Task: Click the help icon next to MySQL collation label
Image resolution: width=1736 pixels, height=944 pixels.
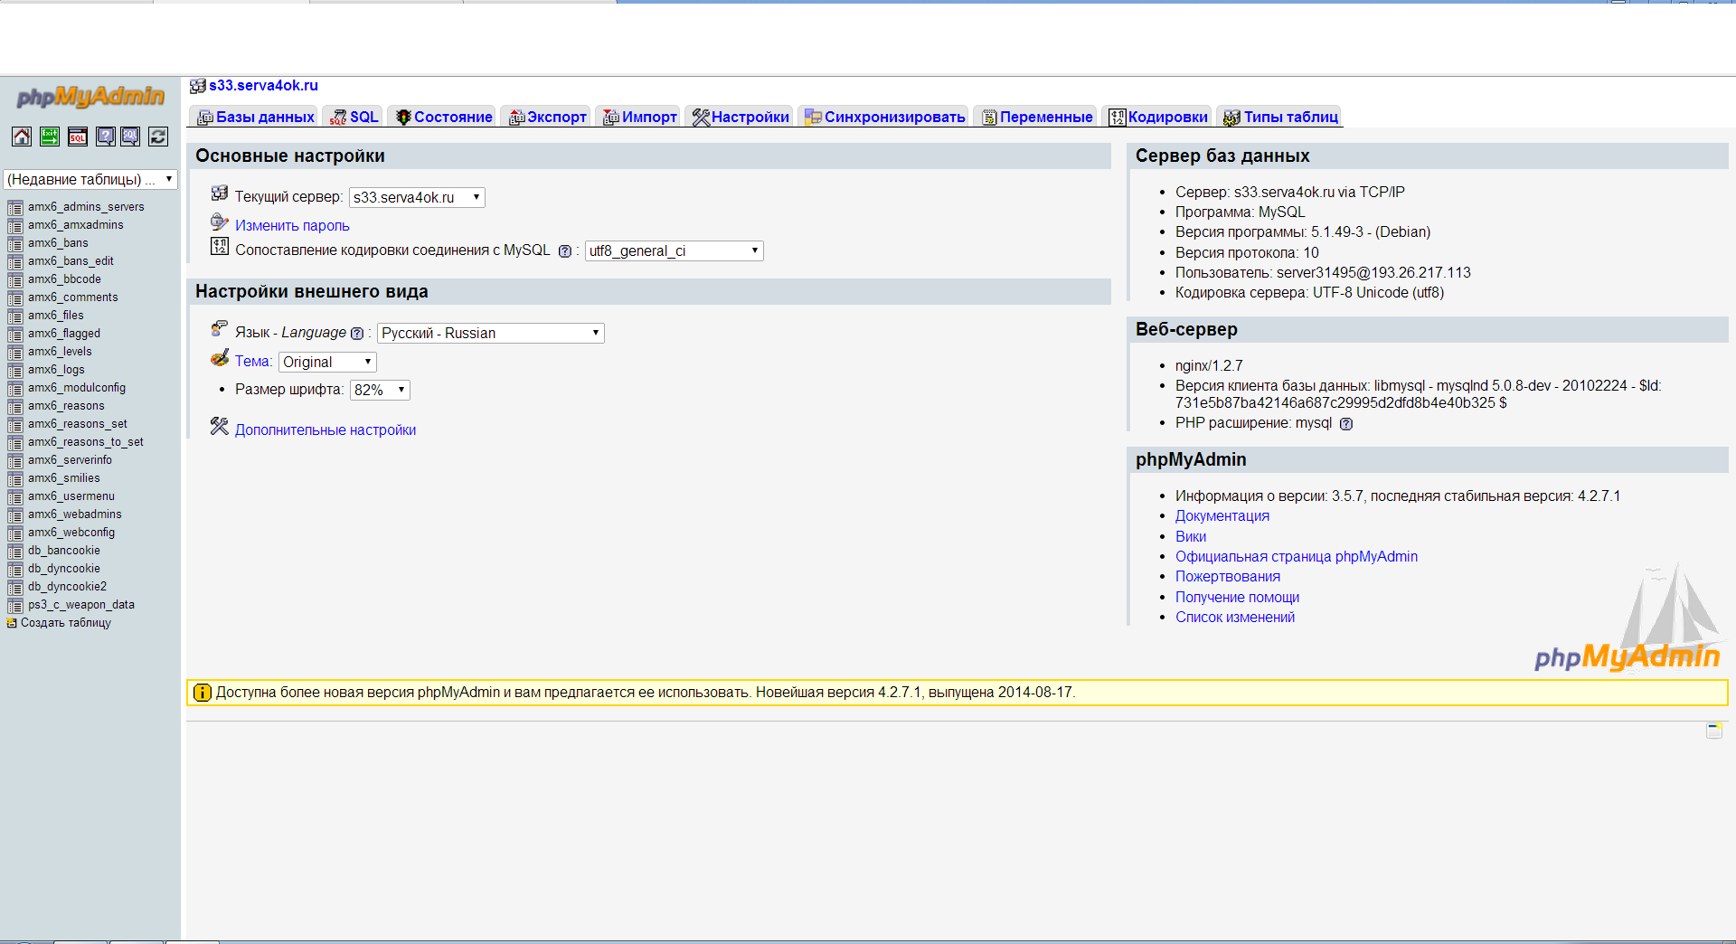Action: 565,251
